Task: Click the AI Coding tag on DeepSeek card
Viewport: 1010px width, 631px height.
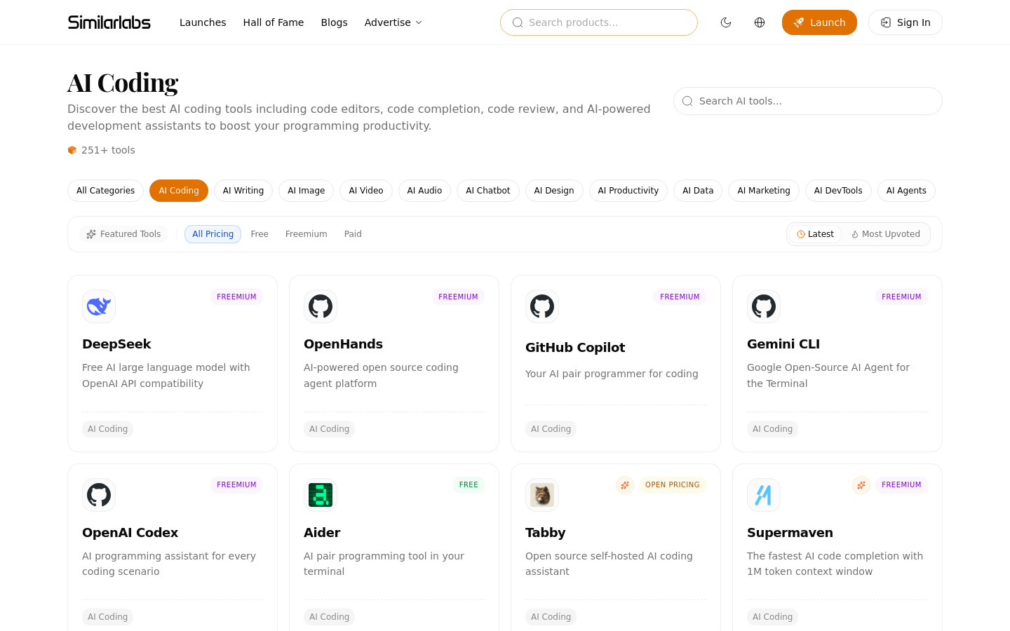Action: 107,429
